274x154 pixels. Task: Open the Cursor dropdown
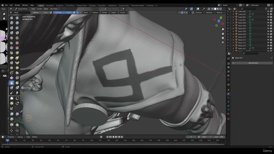pyautogui.click(x=123, y=12)
